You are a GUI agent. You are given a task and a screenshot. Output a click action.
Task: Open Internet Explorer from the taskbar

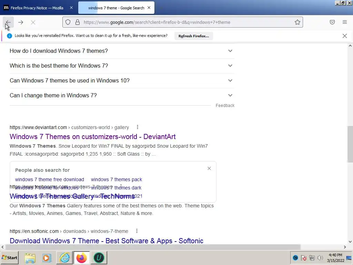pyautogui.click(x=64, y=258)
